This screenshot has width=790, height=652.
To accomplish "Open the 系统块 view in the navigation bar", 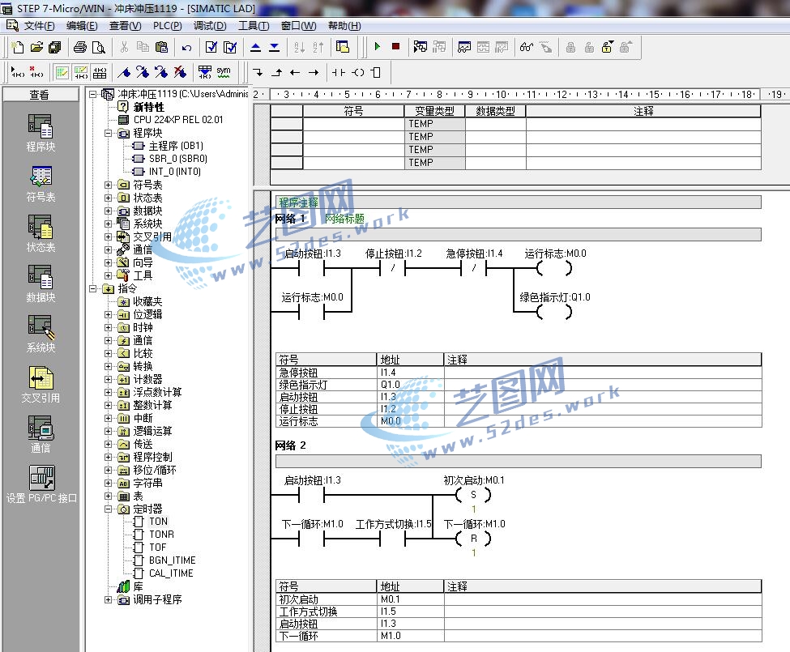I will (x=41, y=335).
